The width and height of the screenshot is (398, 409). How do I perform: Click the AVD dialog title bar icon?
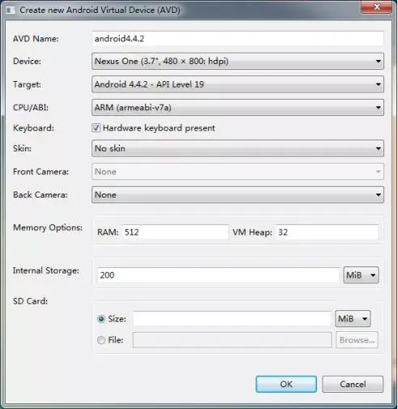[11, 10]
